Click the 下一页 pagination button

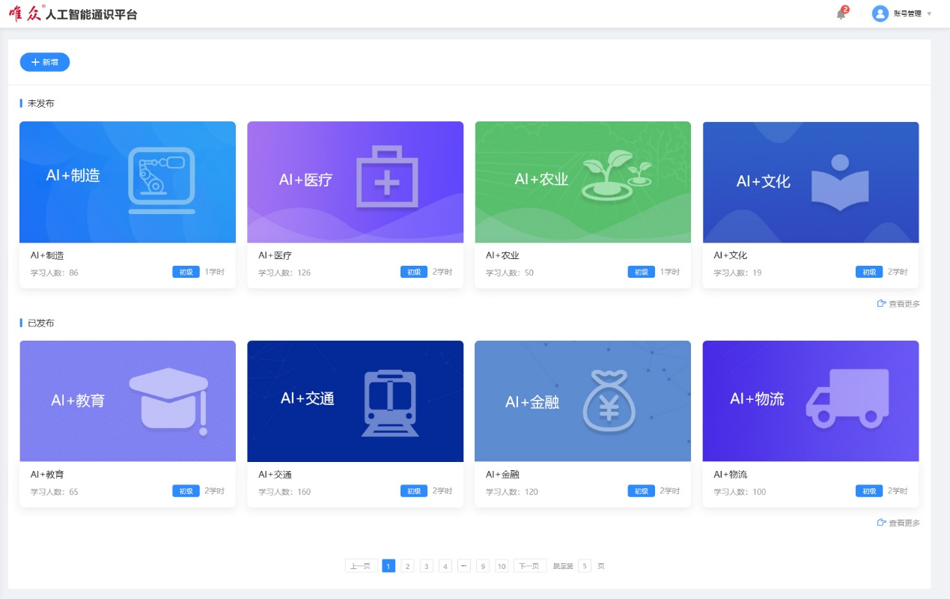point(529,566)
